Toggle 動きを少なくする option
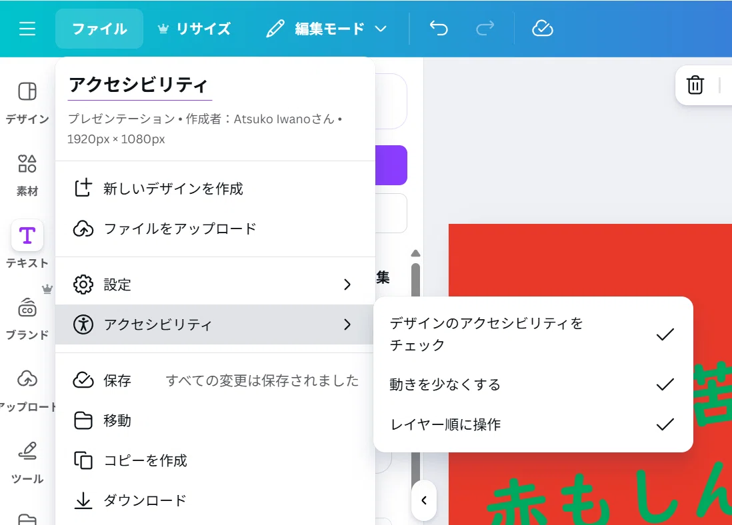 point(533,384)
